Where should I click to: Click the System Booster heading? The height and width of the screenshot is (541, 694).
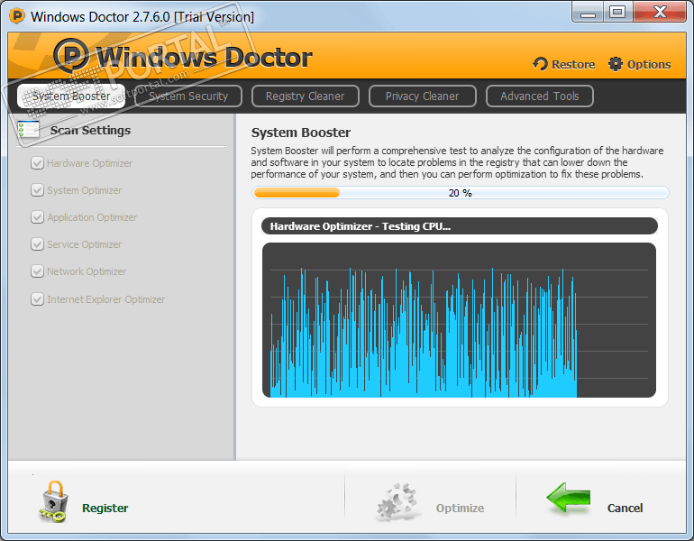[x=301, y=133]
